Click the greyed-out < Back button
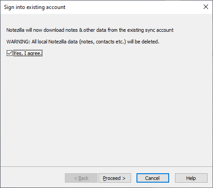The image size is (213, 188). pos(81,178)
